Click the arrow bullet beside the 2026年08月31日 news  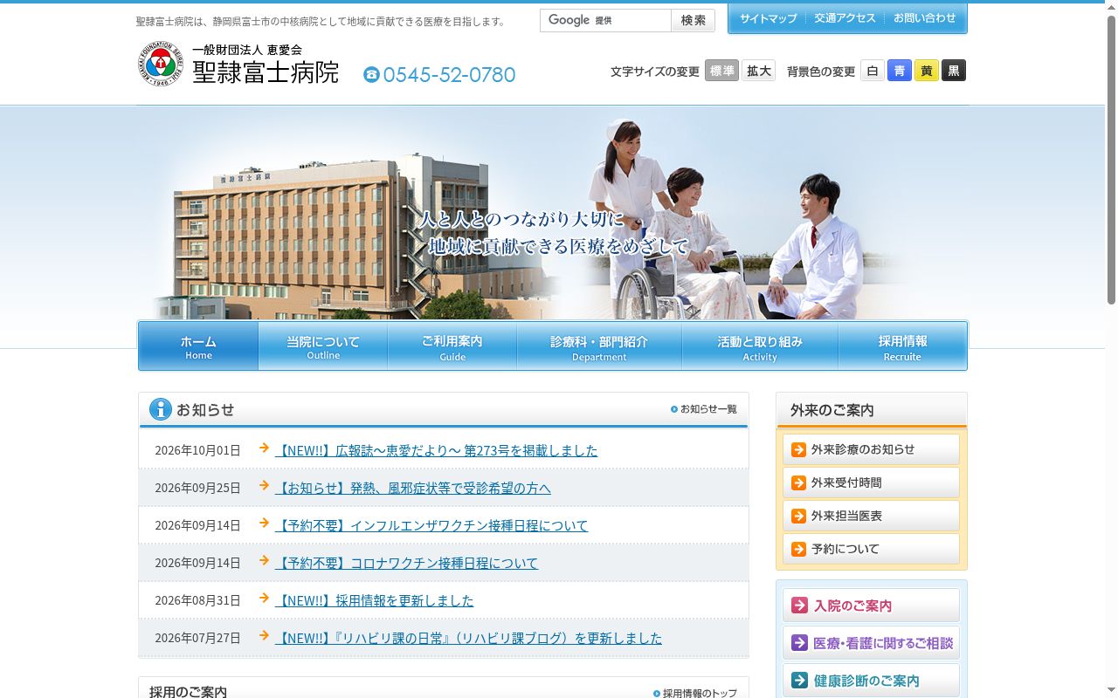264,598
